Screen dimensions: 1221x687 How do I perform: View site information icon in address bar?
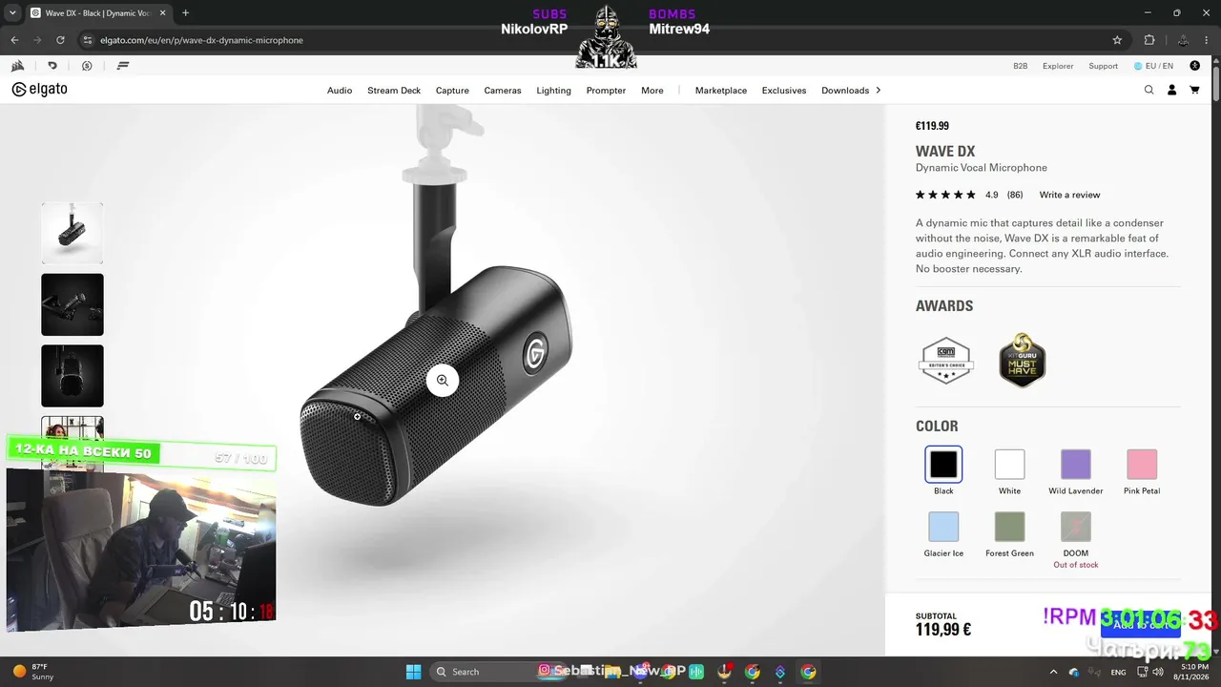point(88,40)
